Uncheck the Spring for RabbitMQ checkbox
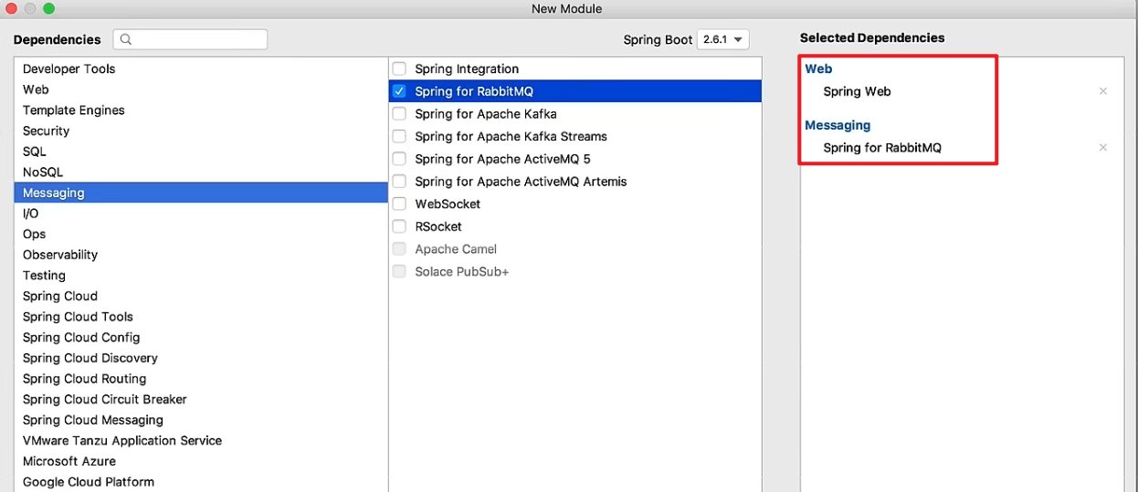Screen dimensions: 1138x492 (x=399, y=91)
